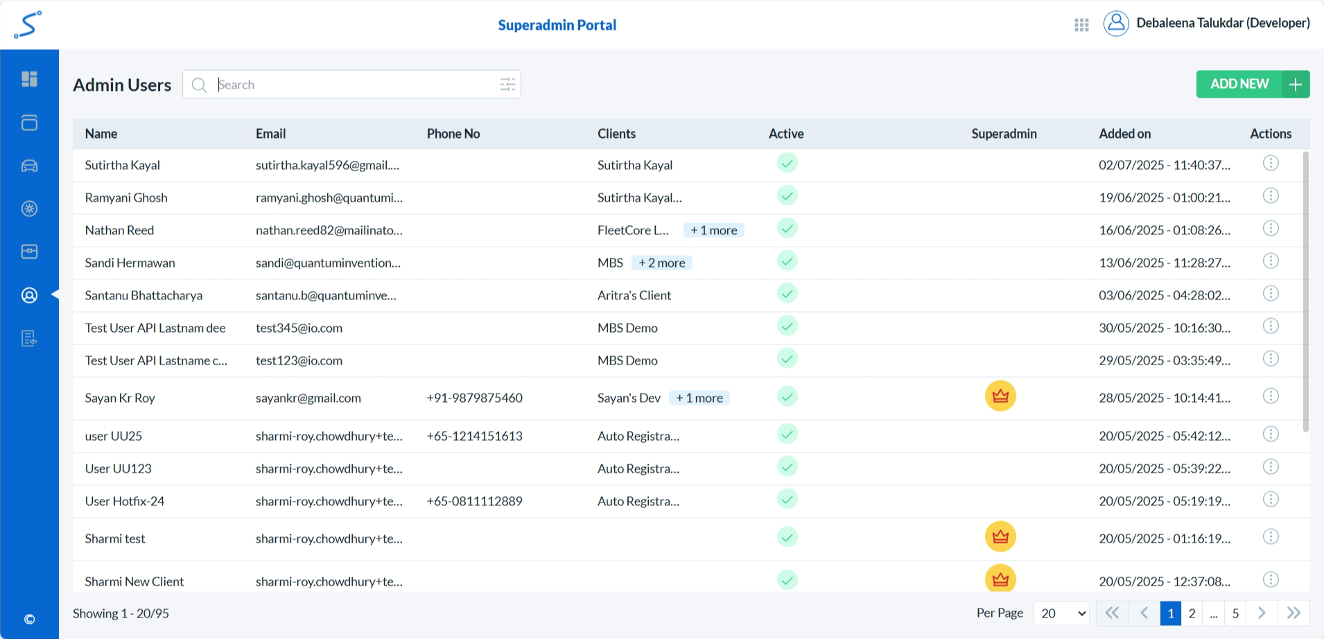Toggle active checkmark for Sandi Hermawan

pyautogui.click(x=787, y=261)
